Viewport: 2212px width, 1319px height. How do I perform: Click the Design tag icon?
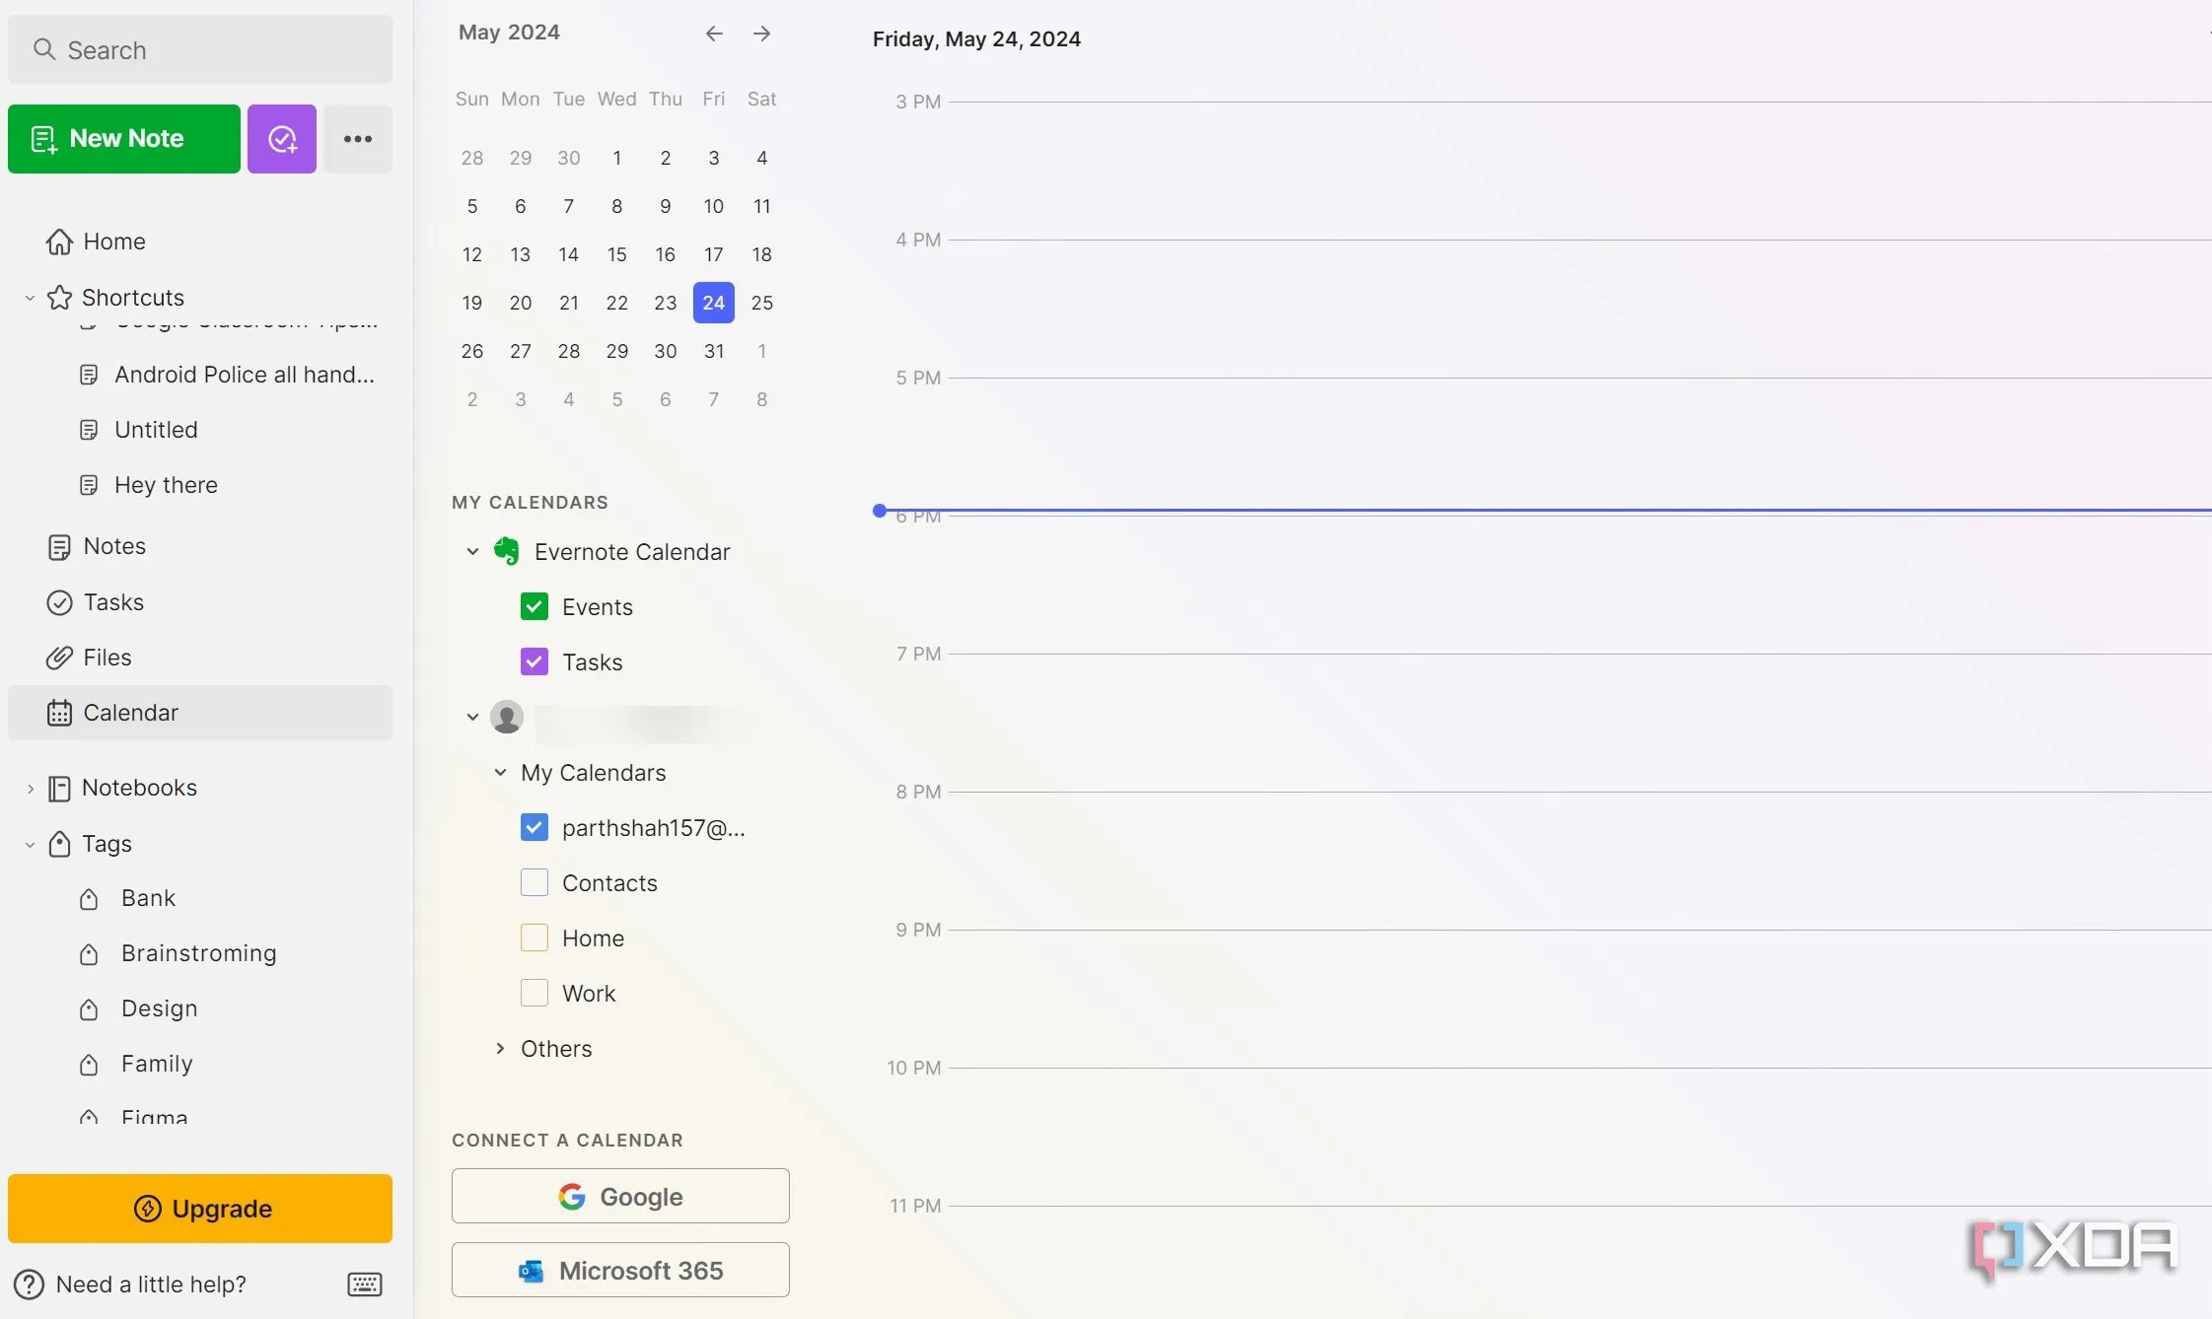[89, 1009]
